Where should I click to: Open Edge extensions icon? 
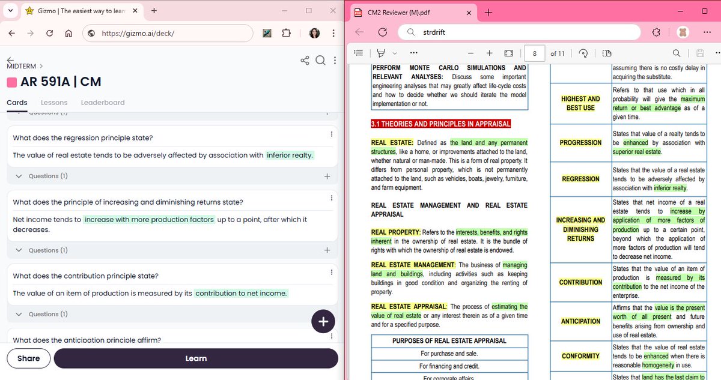tap(657, 32)
